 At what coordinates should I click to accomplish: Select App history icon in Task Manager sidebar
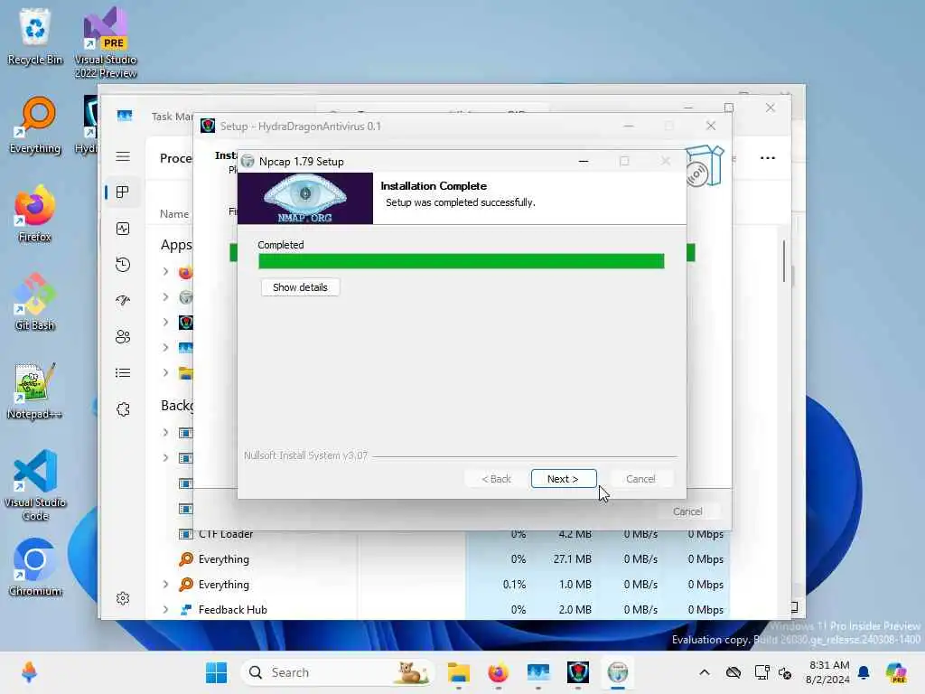[123, 265]
